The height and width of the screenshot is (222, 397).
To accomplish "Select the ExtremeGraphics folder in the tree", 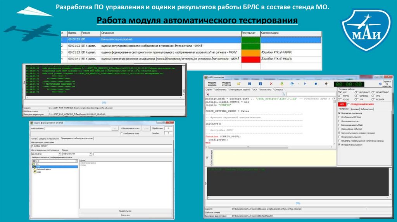I will 43,169.
